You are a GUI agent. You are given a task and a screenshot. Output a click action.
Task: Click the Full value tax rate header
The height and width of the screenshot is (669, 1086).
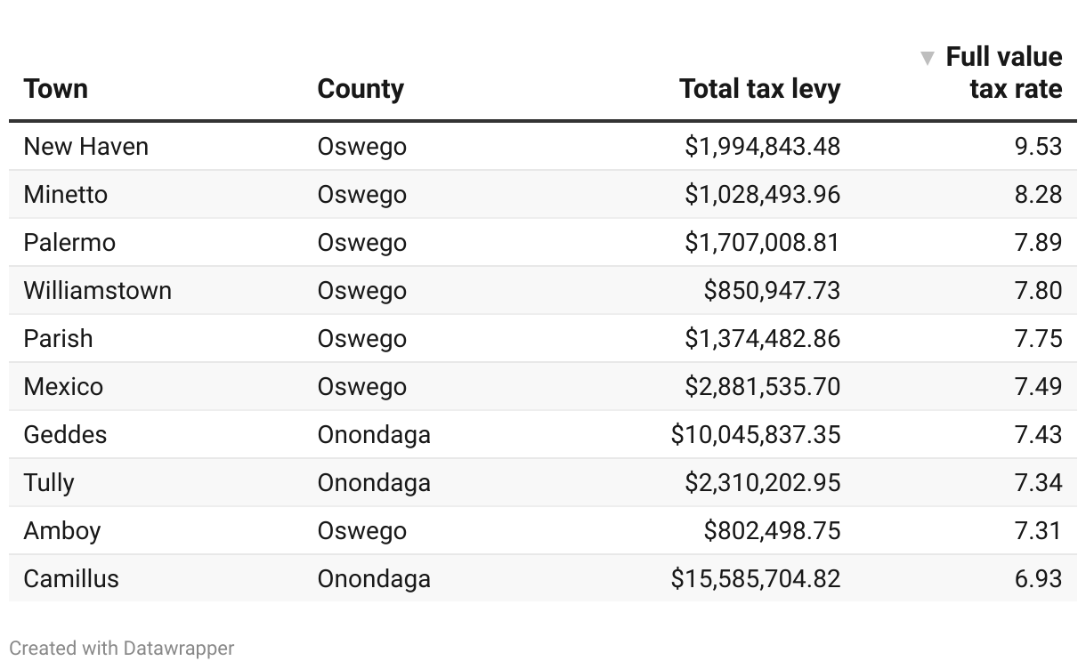pos(1003,73)
